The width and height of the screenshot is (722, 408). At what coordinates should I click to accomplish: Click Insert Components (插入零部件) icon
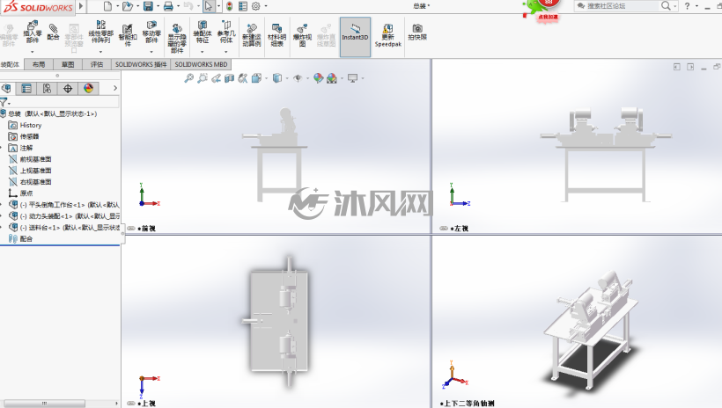coord(33,32)
